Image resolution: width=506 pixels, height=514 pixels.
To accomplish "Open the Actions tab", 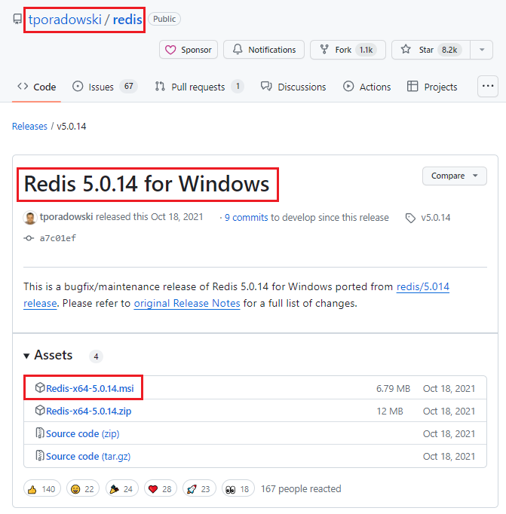I will [367, 87].
